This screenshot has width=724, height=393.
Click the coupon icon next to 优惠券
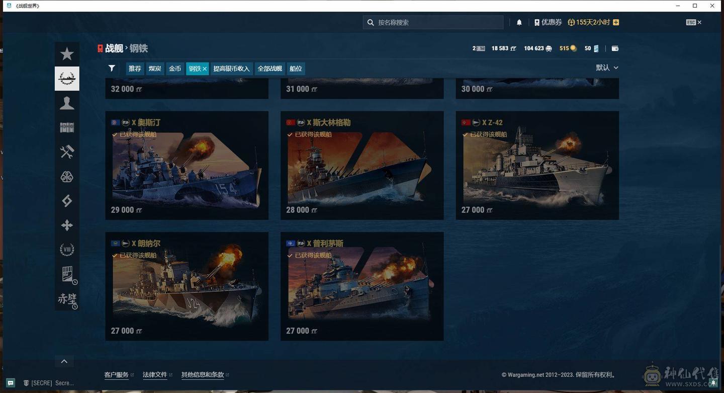click(x=537, y=22)
